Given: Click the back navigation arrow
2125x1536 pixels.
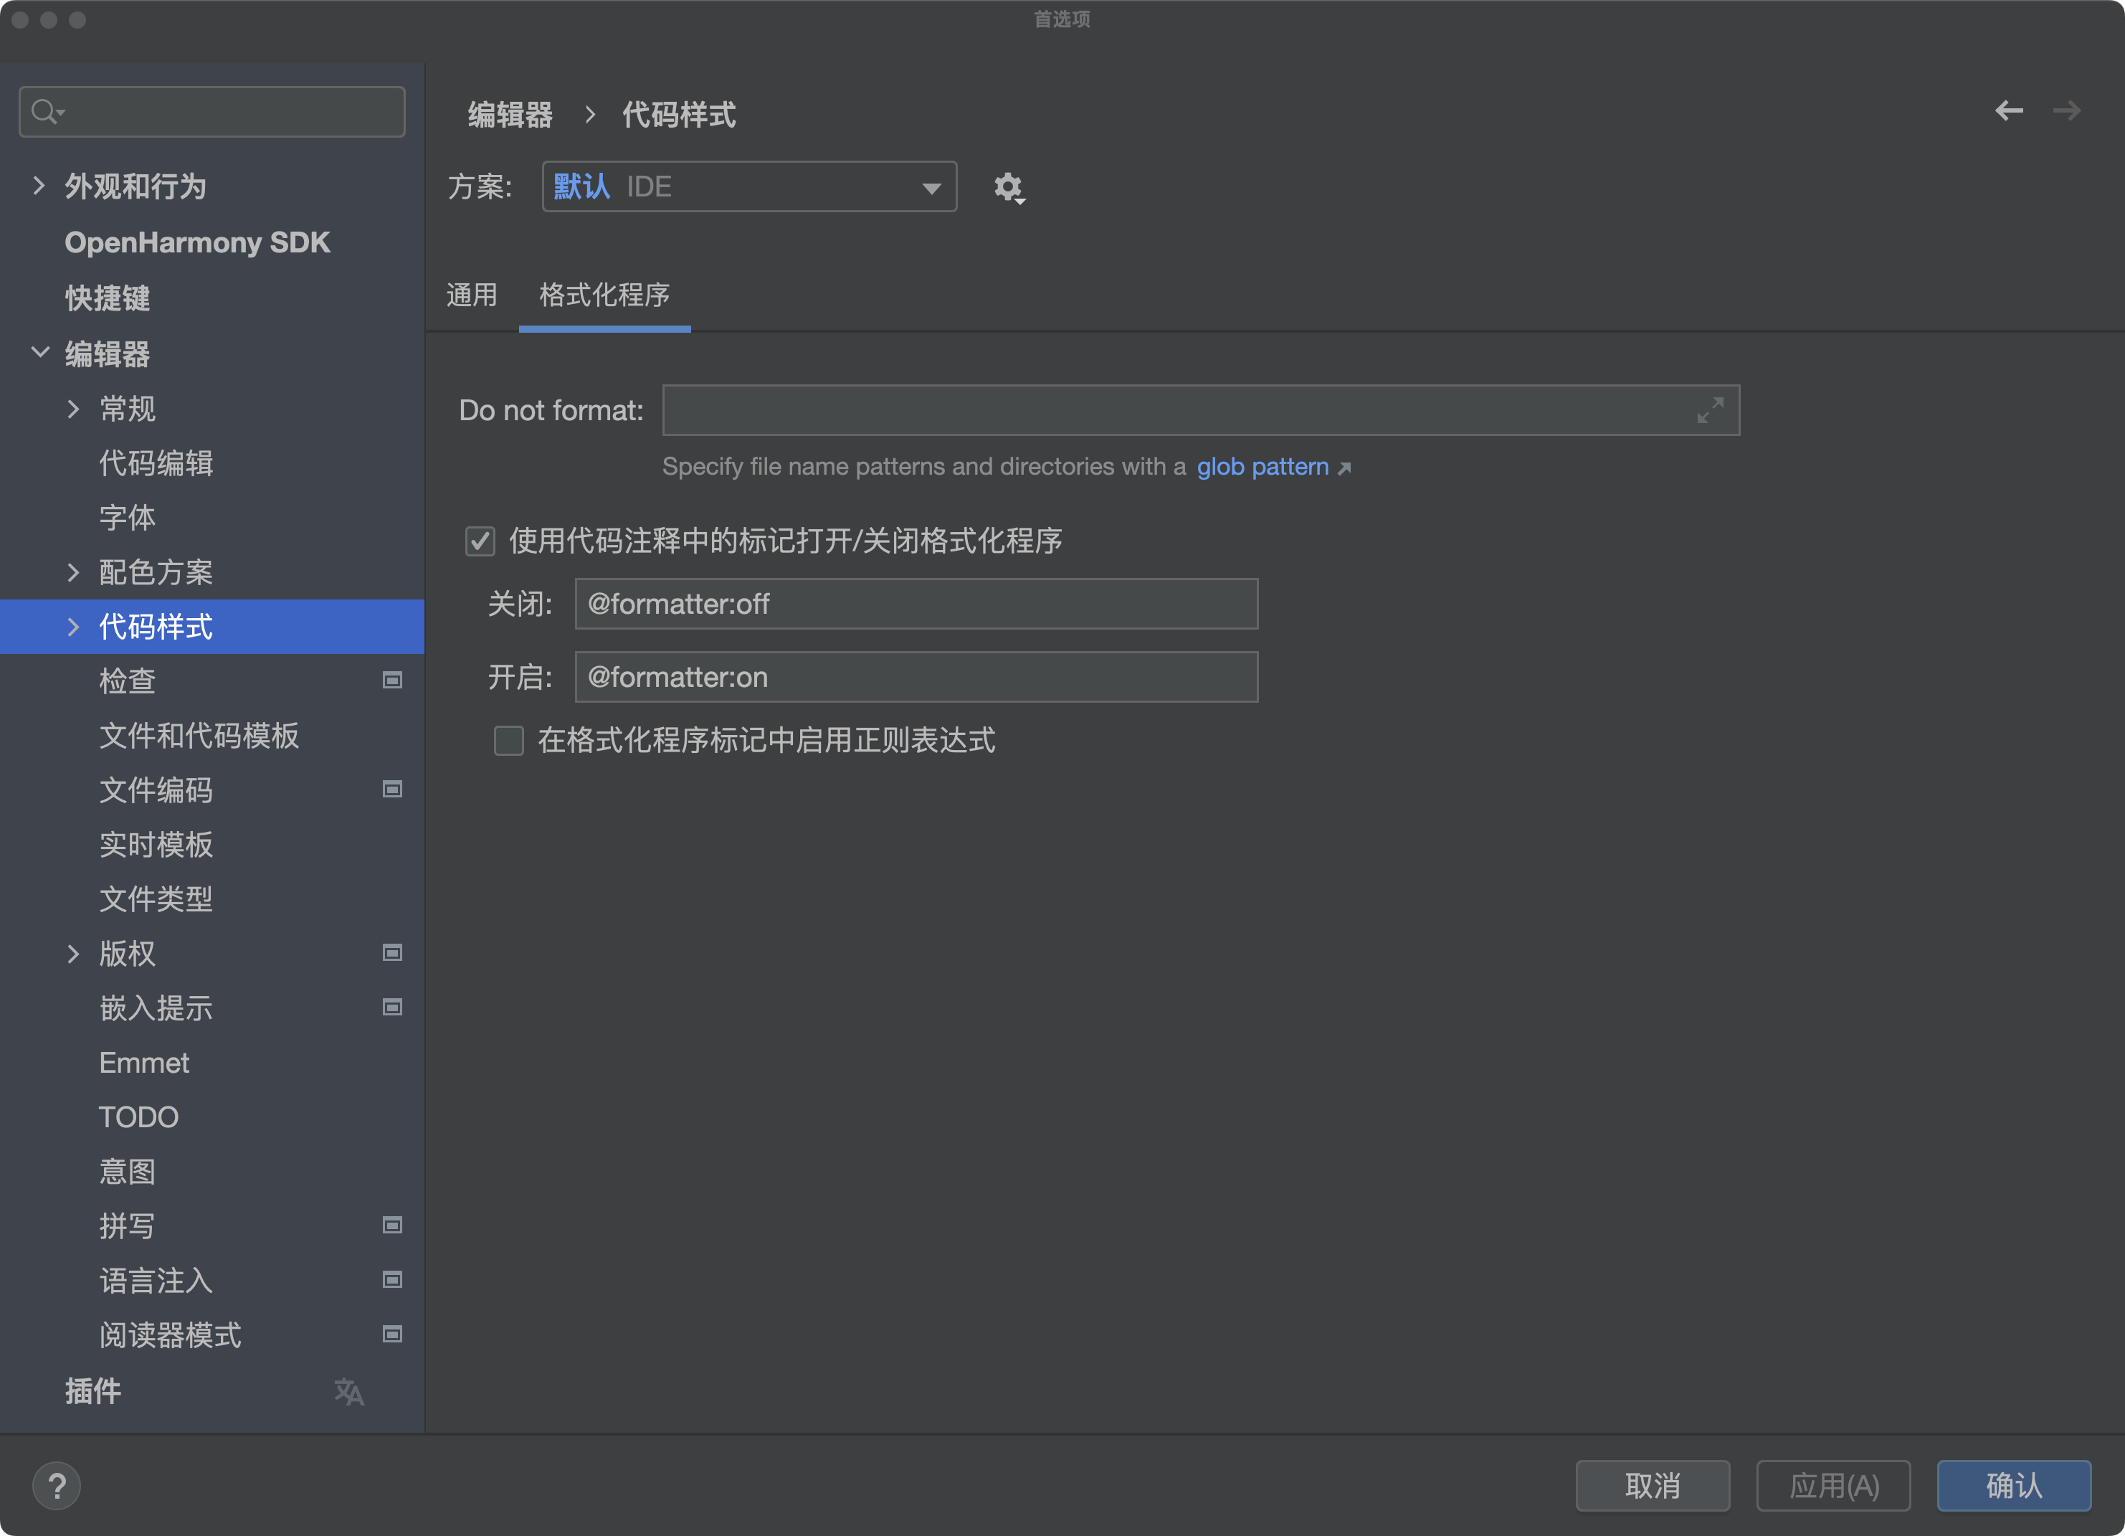Looking at the screenshot, I should [x=2008, y=112].
